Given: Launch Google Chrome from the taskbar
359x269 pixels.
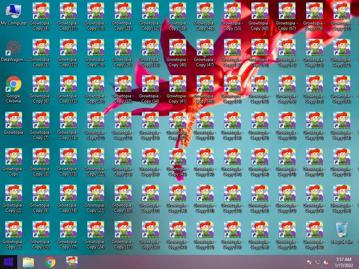Looking at the screenshot, I should 50,262.
